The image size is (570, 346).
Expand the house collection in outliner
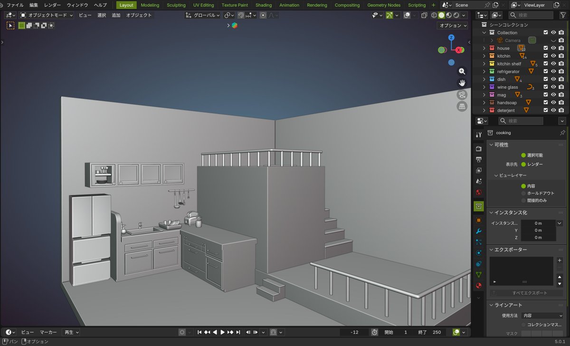pos(484,48)
